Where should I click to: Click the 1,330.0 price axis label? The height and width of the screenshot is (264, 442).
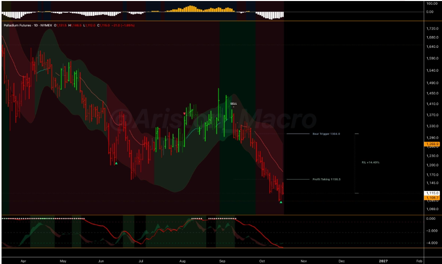pos(432,126)
